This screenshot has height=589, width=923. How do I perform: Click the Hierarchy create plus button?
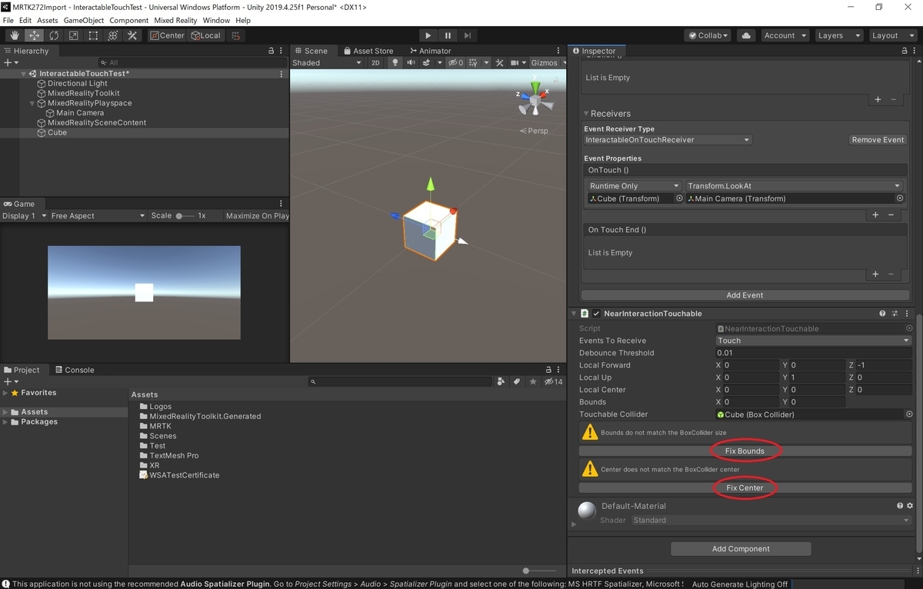[x=10, y=62]
